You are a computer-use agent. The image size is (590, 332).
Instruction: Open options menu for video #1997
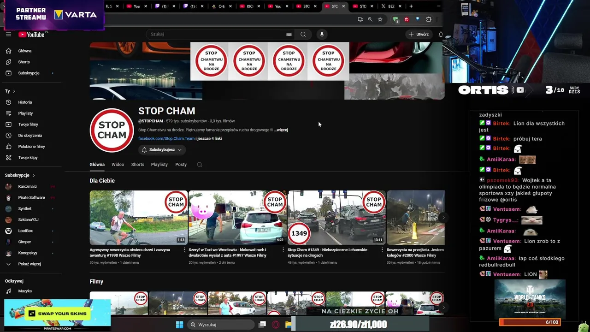tap(283, 250)
